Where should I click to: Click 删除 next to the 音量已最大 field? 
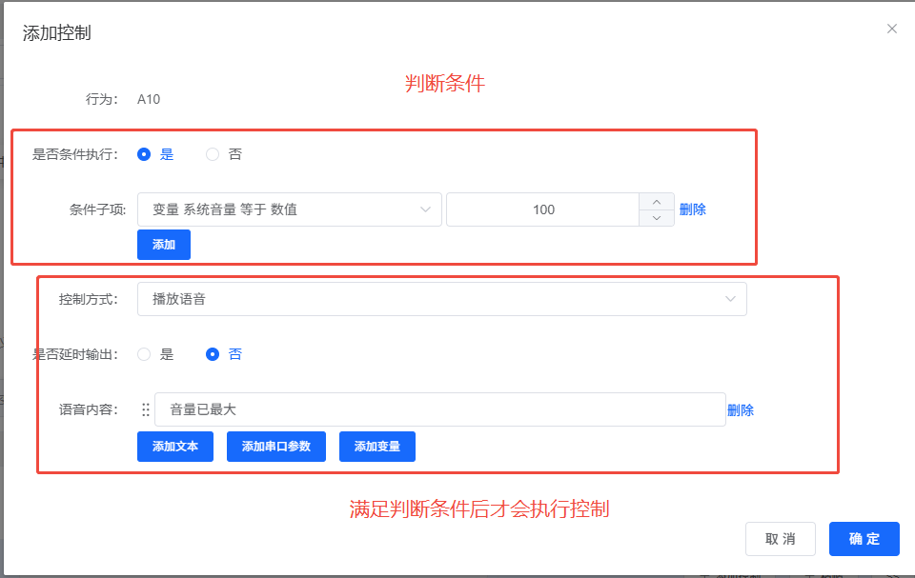tap(741, 409)
